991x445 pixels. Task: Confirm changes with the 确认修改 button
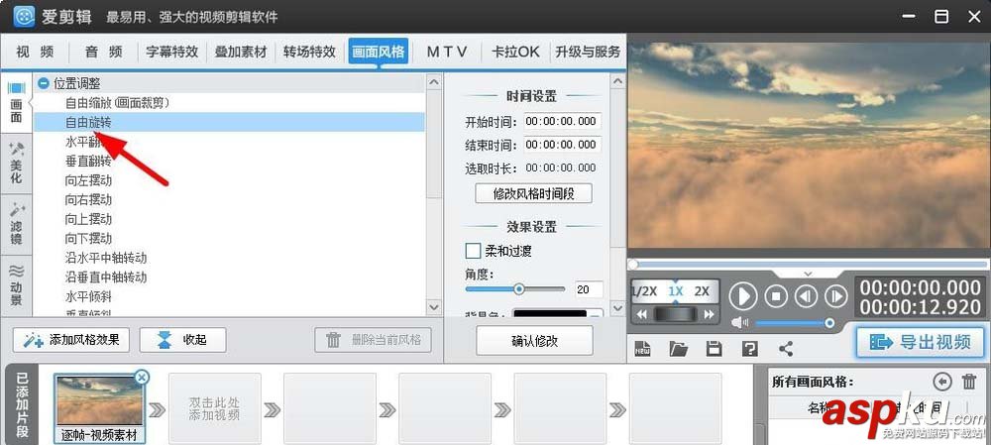(x=535, y=341)
